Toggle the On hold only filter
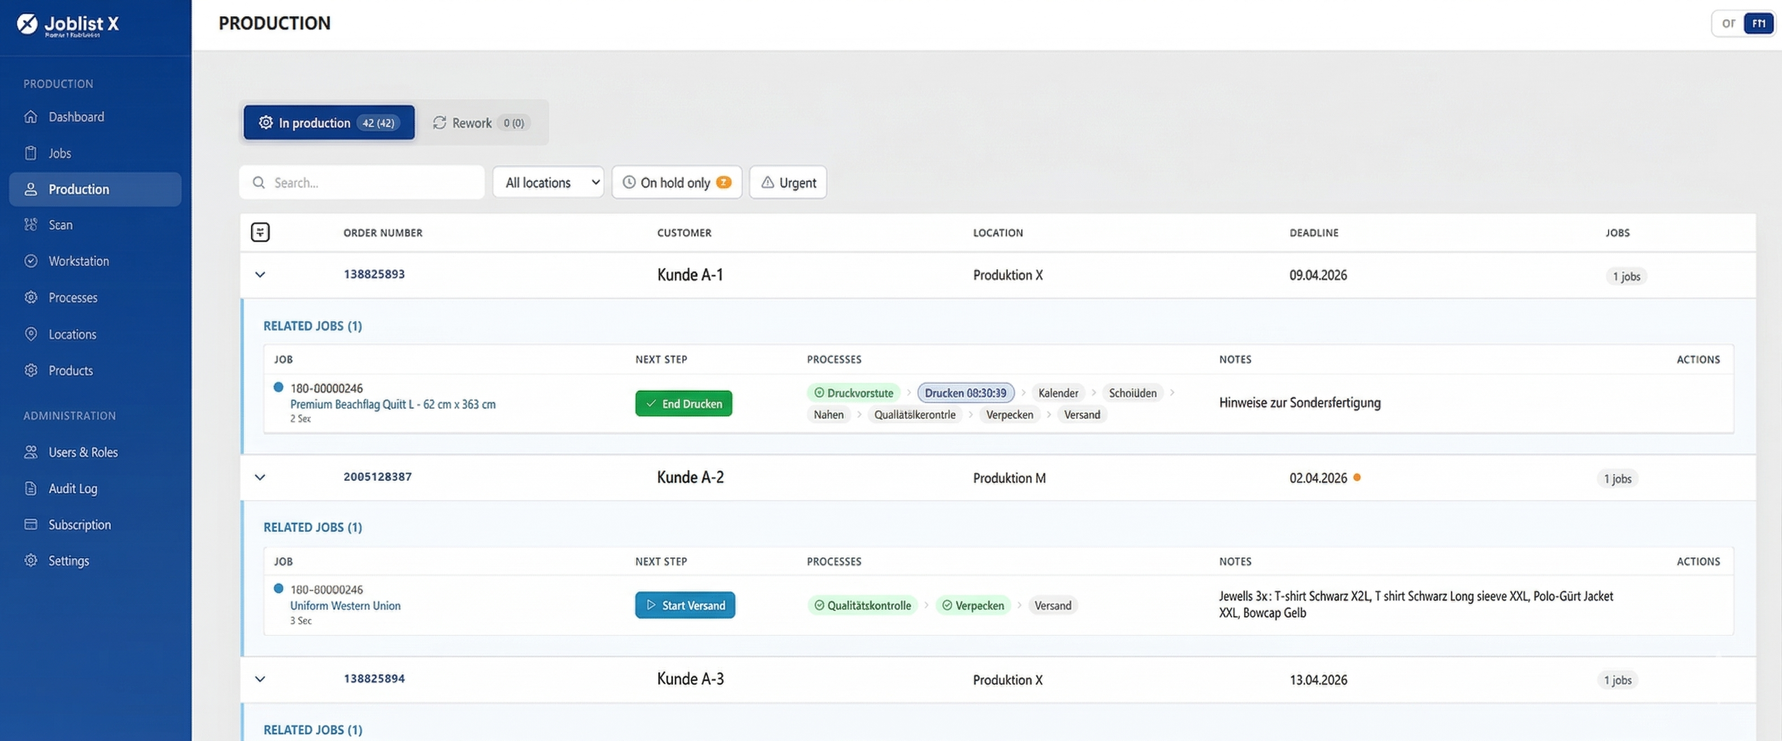 (676, 182)
